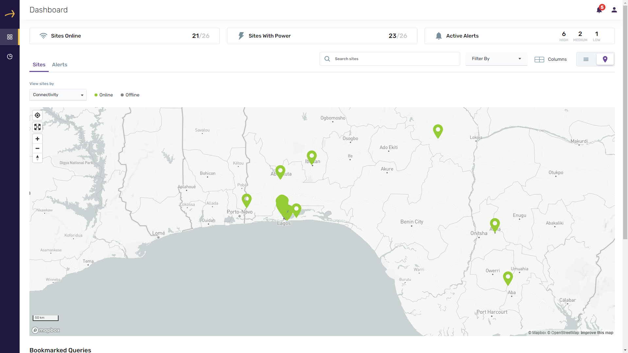Click the 23/26 sites with power value
Image resolution: width=628 pixels, height=353 pixels.
coord(398,36)
